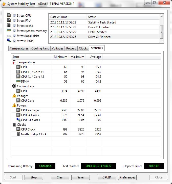The width and height of the screenshot is (172, 184).
Task: Click the Date & Time column header
Action: coord(68,17)
